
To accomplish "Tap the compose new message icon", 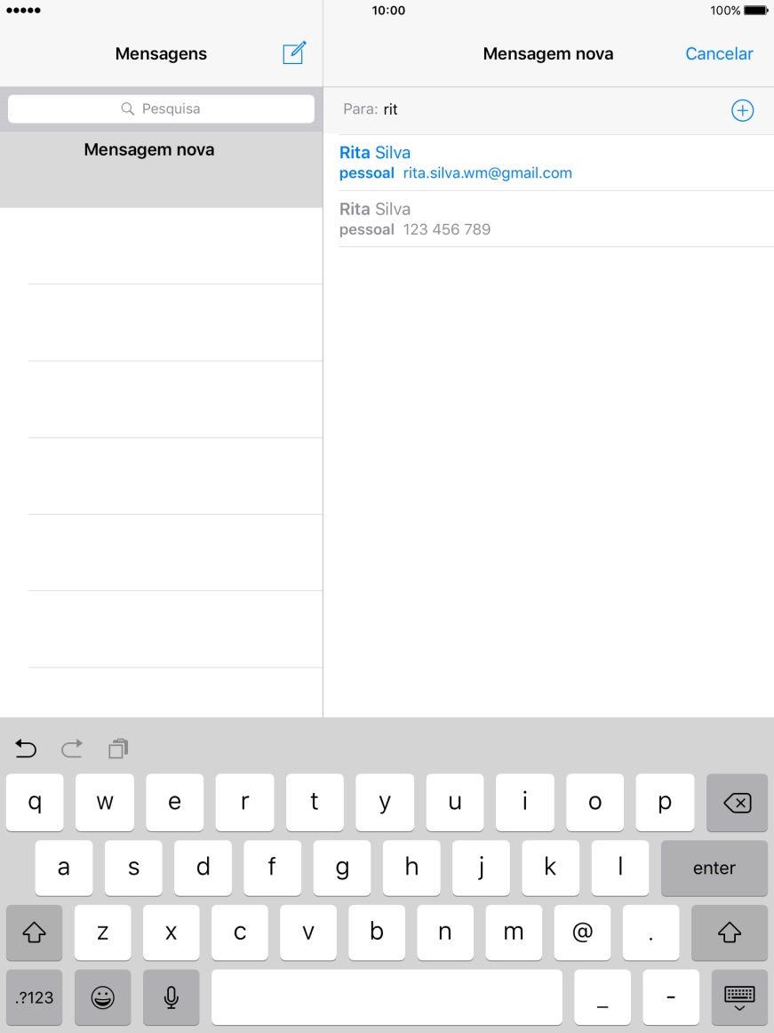I will tap(294, 53).
